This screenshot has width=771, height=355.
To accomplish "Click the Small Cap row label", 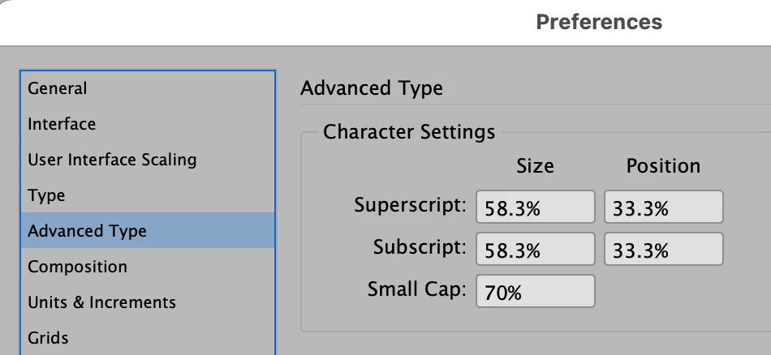I will pyautogui.click(x=416, y=289).
